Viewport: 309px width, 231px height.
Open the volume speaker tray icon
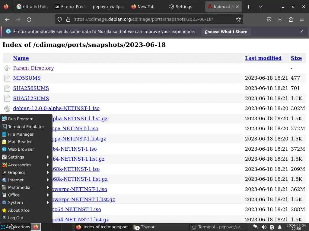coord(264,227)
